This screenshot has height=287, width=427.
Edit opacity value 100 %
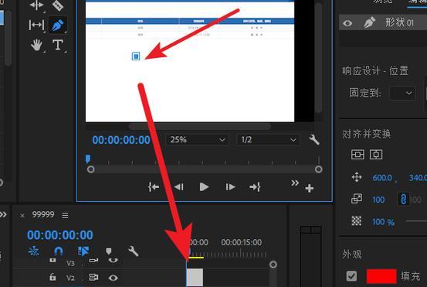coord(384,222)
